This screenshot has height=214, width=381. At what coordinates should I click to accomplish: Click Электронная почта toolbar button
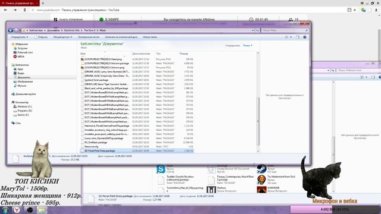[89, 37]
